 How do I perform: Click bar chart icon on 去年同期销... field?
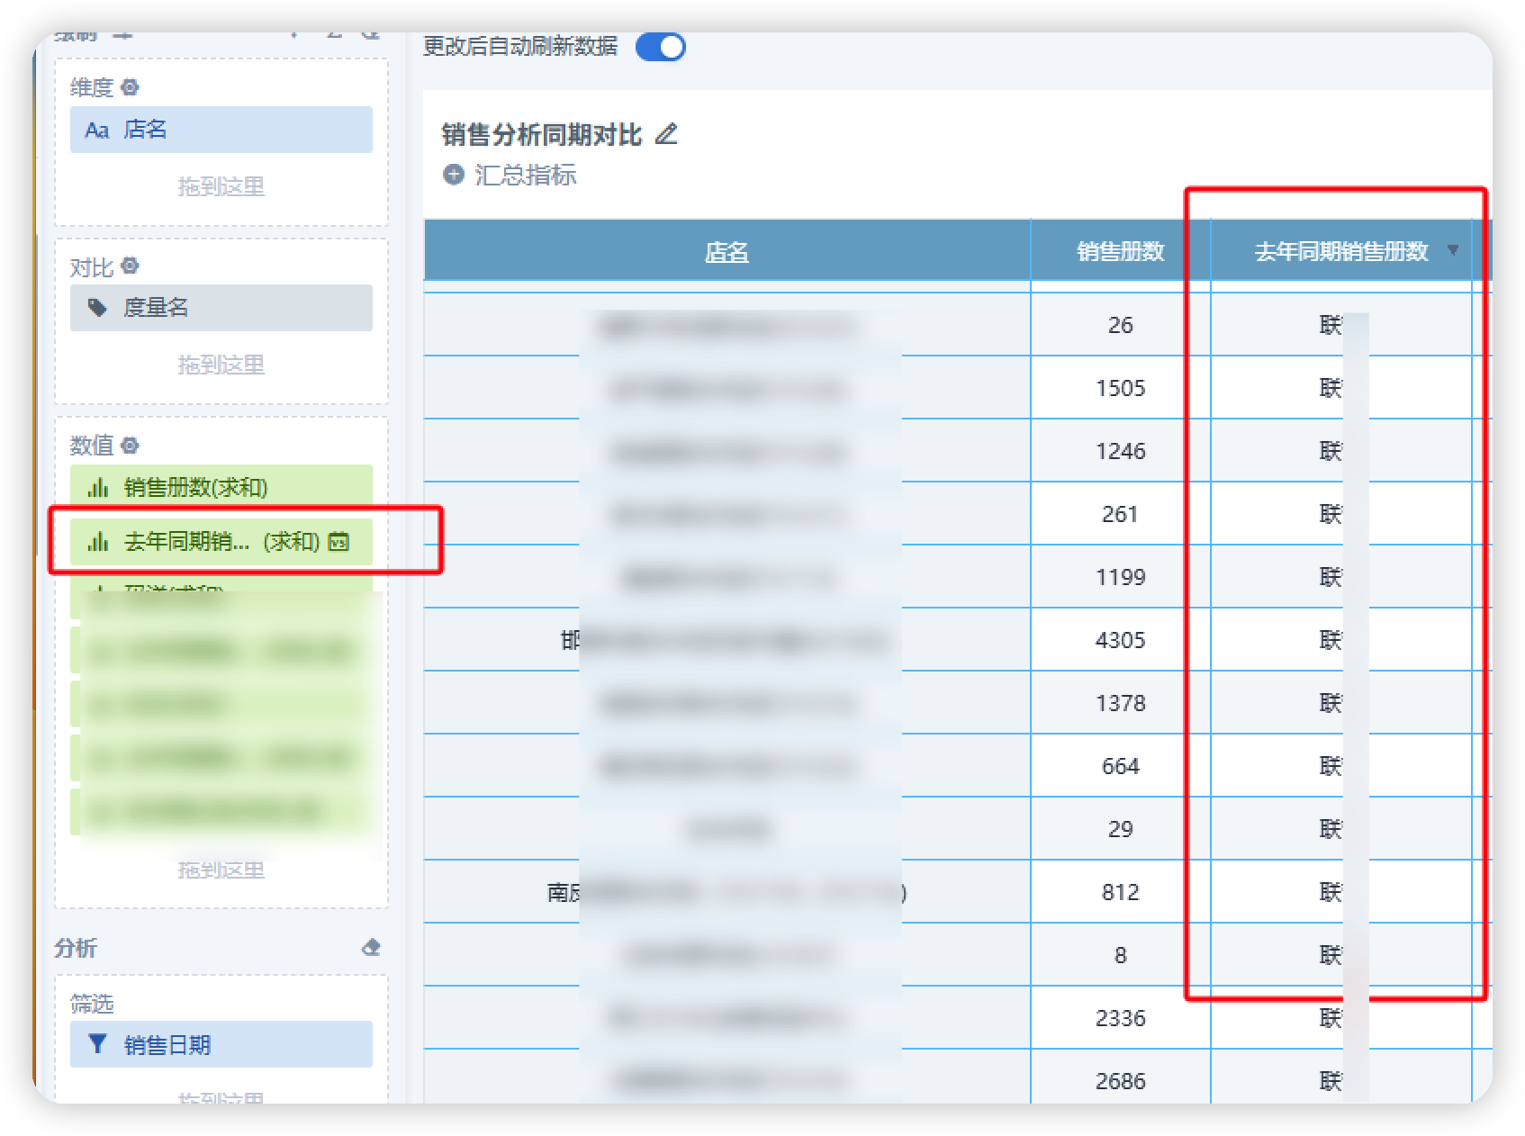coord(97,542)
